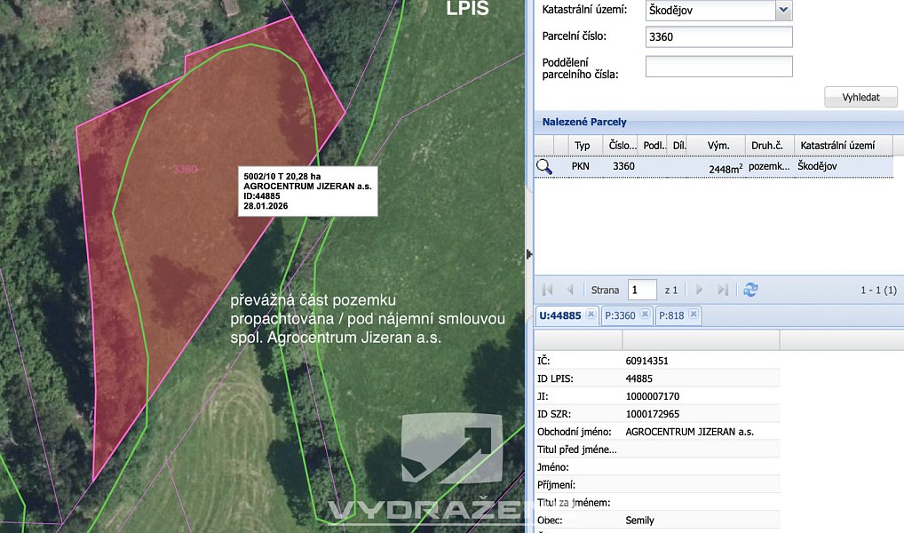Focus the Poddělení parcelního čísla input
Viewport: 904px width, 533px height.
(719, 67)
